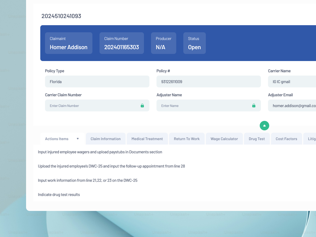Click the Status Open card
The height and width of the screenshot is (237, 316).
point(194,43)
